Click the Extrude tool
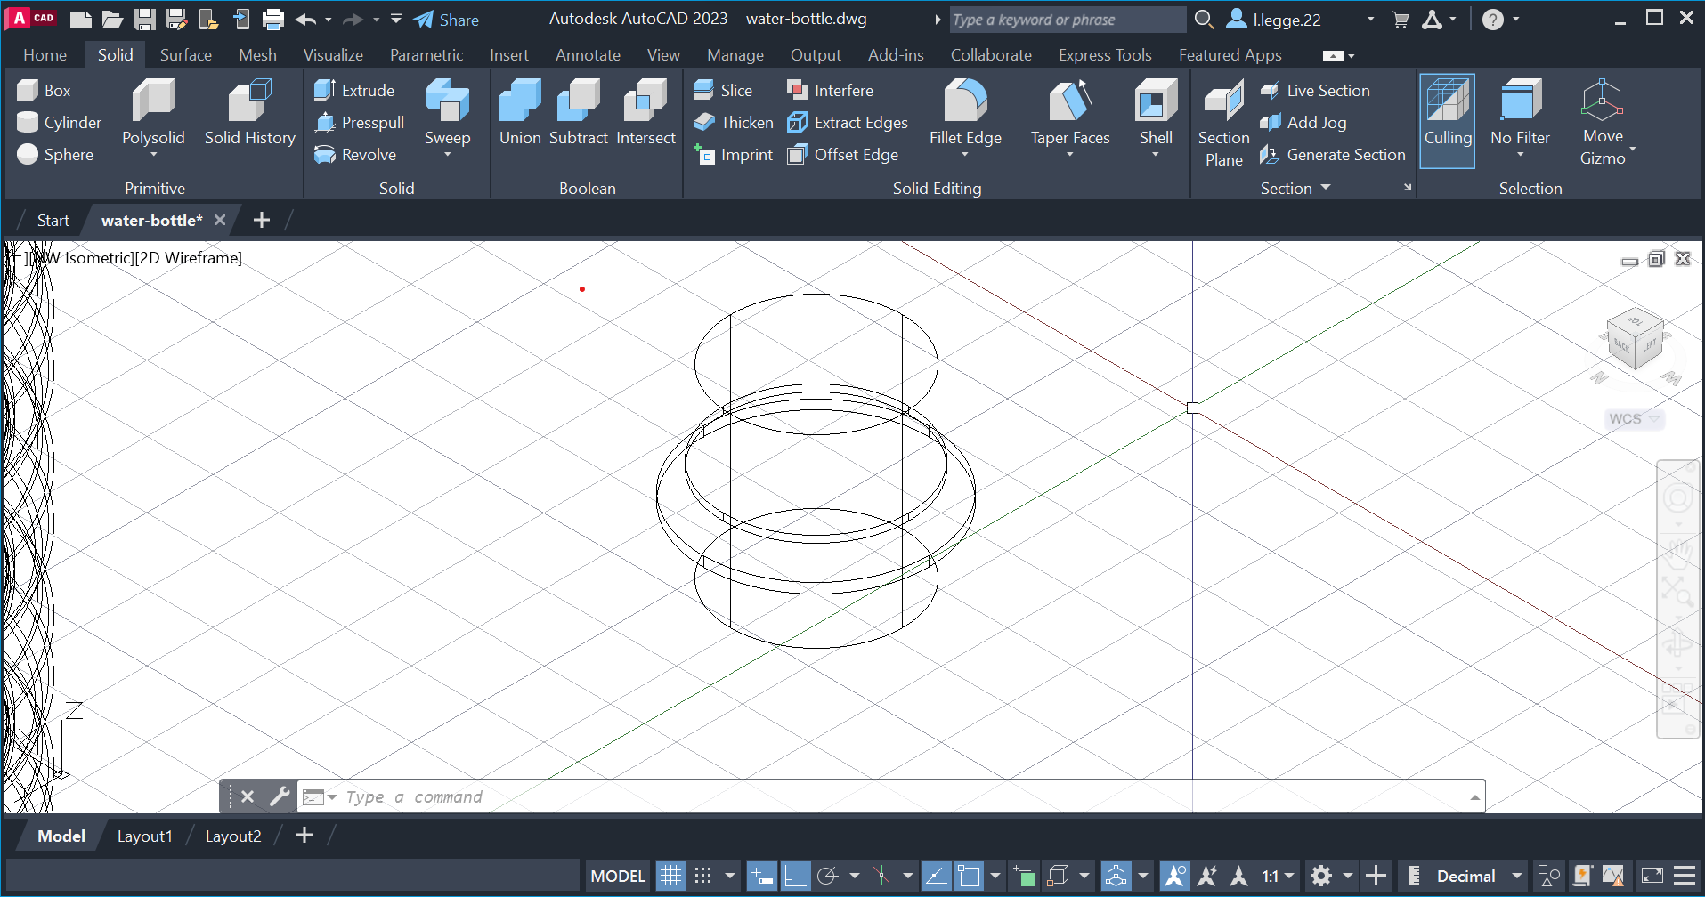 click(x=354, y=90)
